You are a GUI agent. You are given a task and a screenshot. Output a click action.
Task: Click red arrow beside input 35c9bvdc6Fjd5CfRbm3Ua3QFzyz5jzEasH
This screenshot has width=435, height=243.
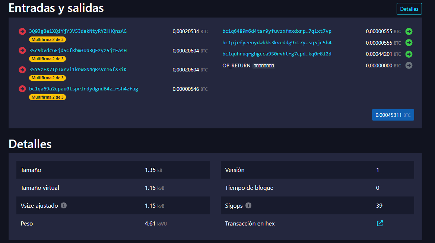click(x=22, y=51)
